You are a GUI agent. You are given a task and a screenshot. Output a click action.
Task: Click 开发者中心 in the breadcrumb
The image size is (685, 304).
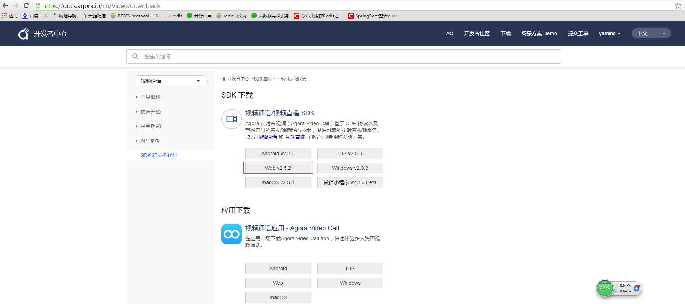click(x=238, y=79)
